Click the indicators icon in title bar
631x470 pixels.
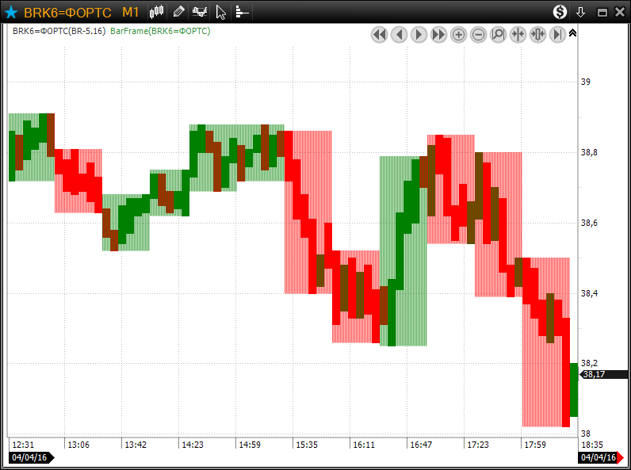click(200, 12)
